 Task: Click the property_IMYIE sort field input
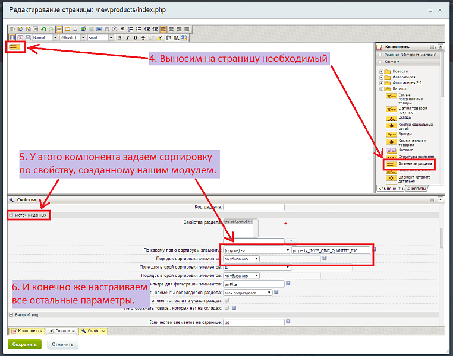pyautogui.click(x=331, y=250)
